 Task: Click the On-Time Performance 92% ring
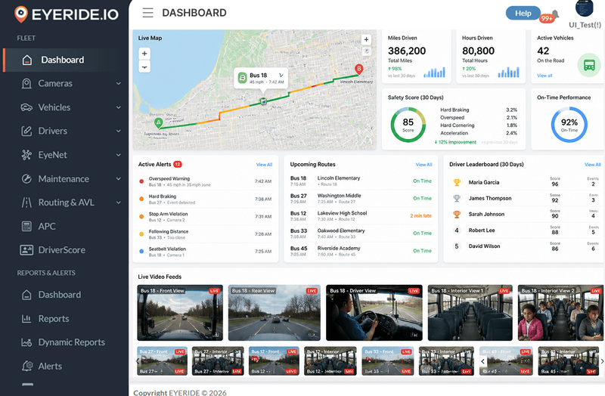coord(569,124)
